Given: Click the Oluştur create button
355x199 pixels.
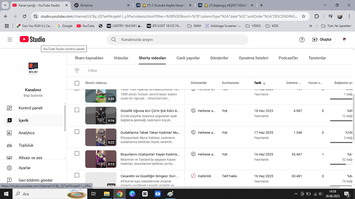Looking at the screenshot, I should (x=322, y=40).
